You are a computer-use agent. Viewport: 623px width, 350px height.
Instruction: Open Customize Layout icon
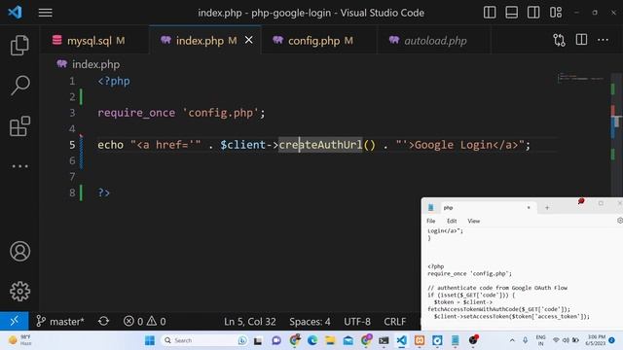[556, 13]
